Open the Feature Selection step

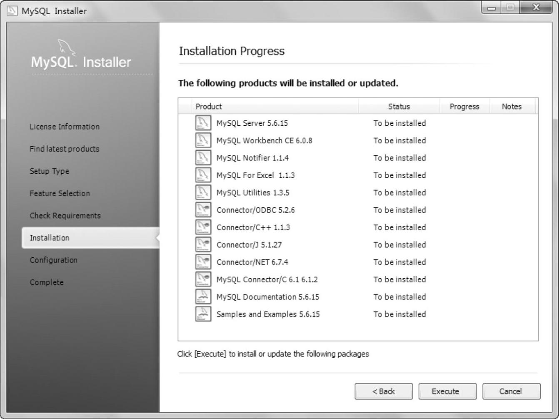[x=60, y=193]
